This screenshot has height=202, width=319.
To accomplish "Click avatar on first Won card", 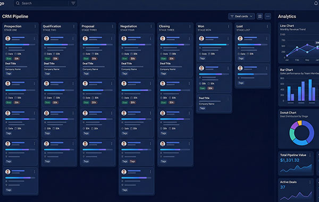I will (x=202, y=38).
